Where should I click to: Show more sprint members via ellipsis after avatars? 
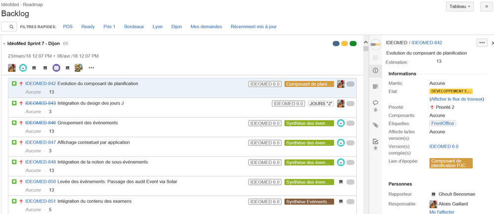coord(91,68)
